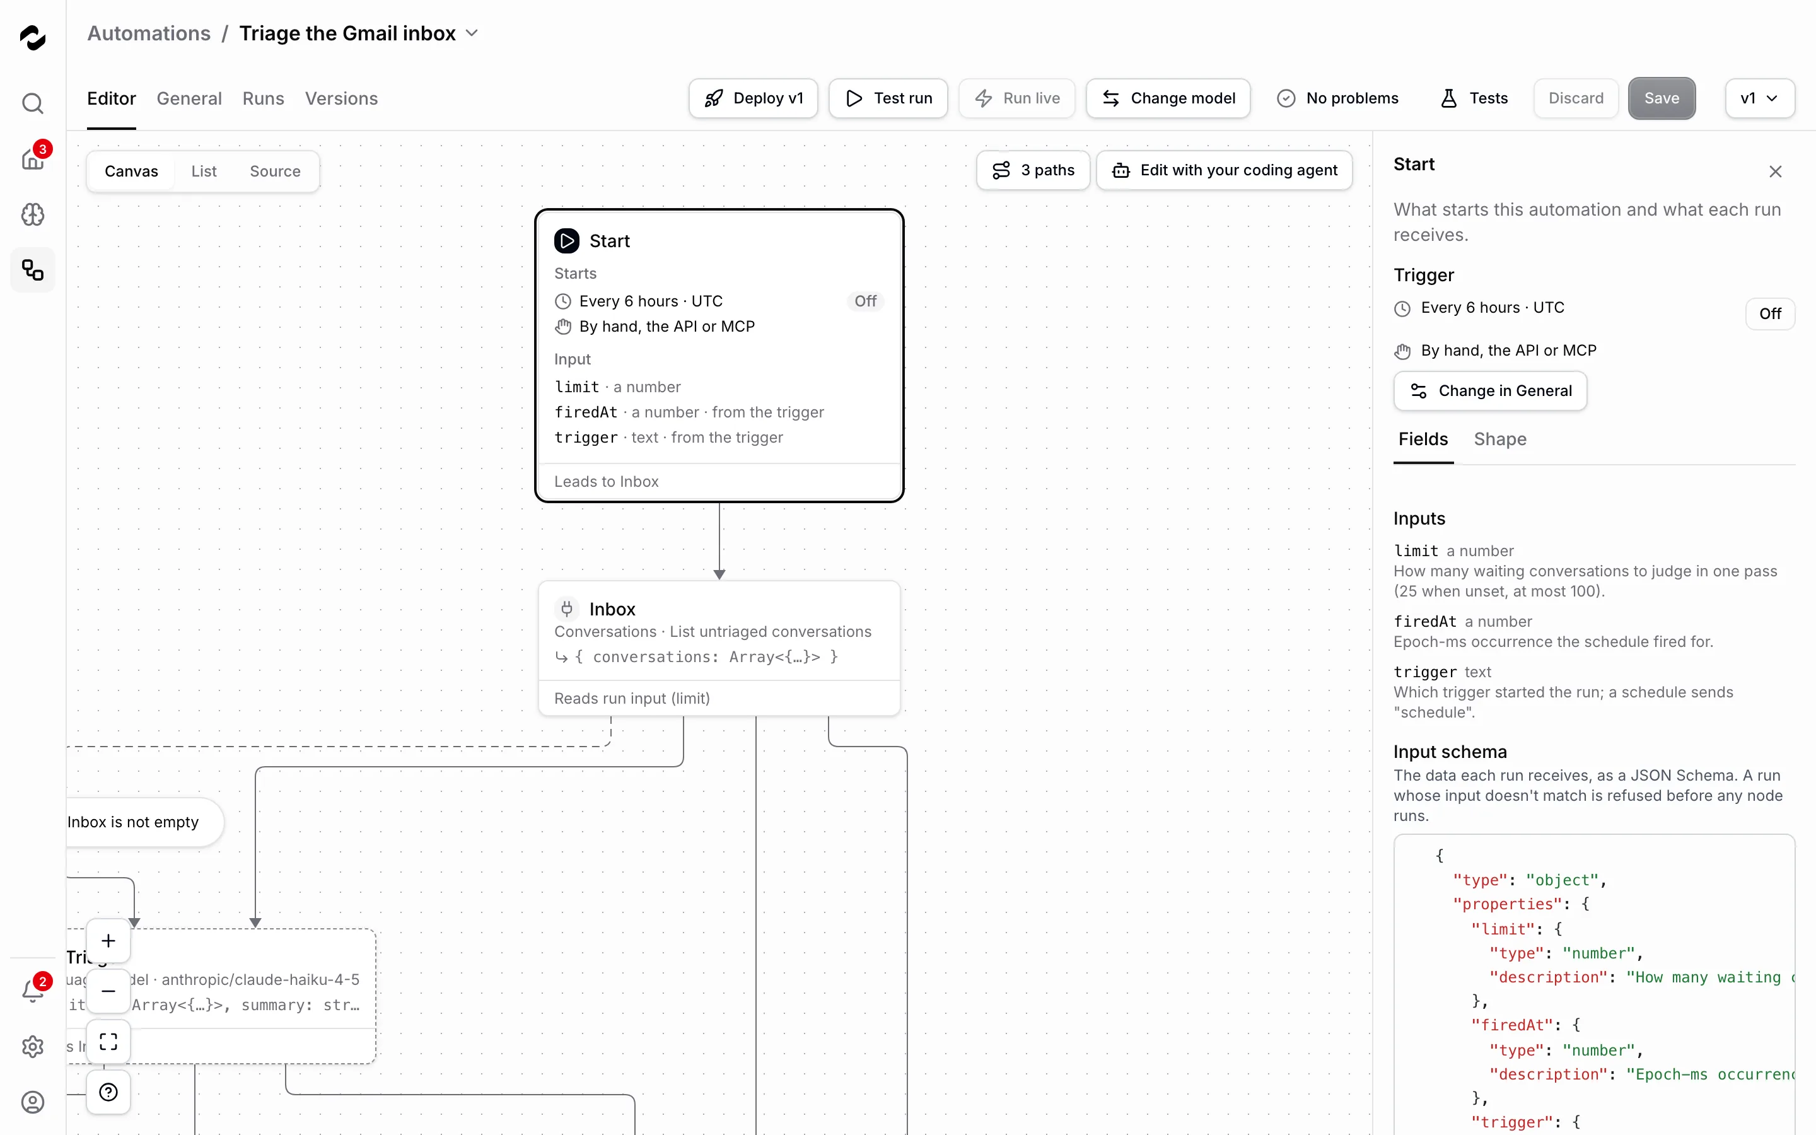Click the Inbox node plug icon
Image resolution: width=1816 pixels, height=1135 pixels.
pyautogui.click(x=567, y=608)
